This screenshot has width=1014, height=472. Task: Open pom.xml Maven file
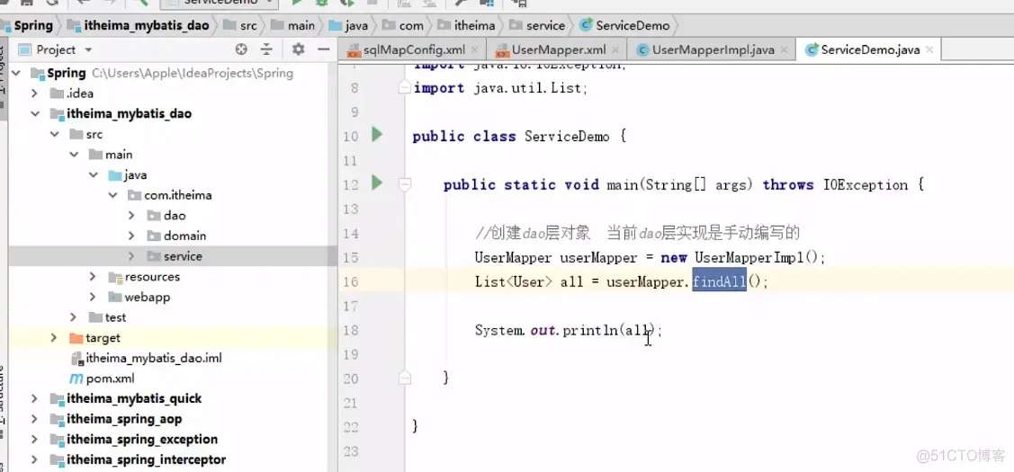(103, 378)
